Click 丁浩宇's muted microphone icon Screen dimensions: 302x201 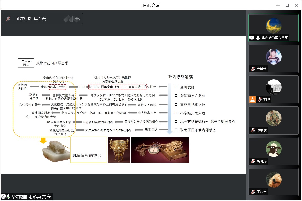(x=253, y=192)
